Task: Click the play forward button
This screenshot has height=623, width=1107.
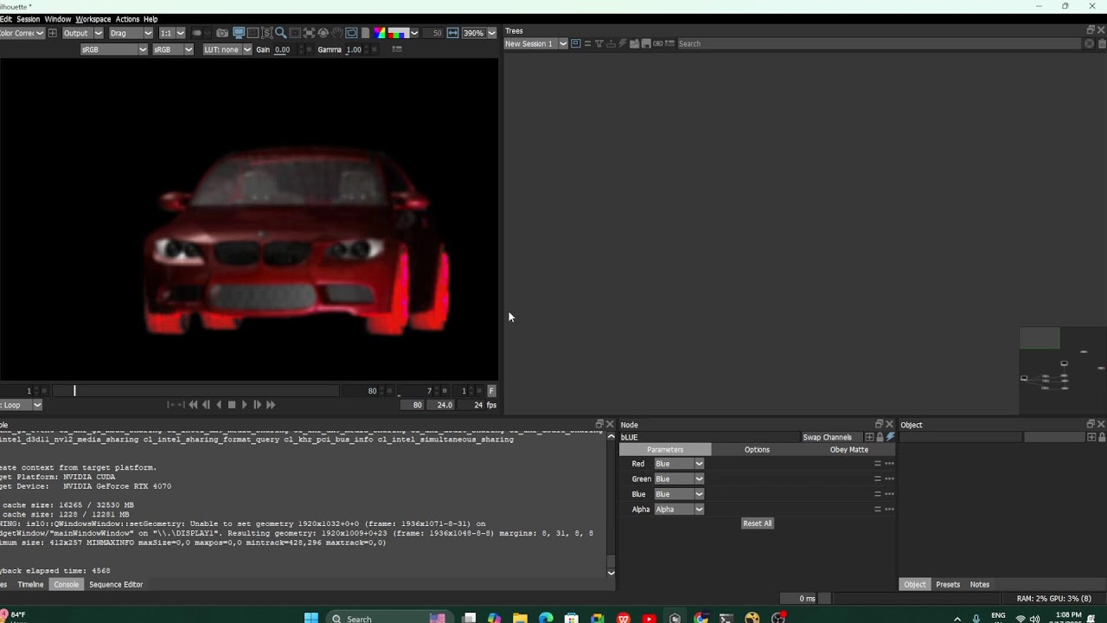Action: click(244, 405)
